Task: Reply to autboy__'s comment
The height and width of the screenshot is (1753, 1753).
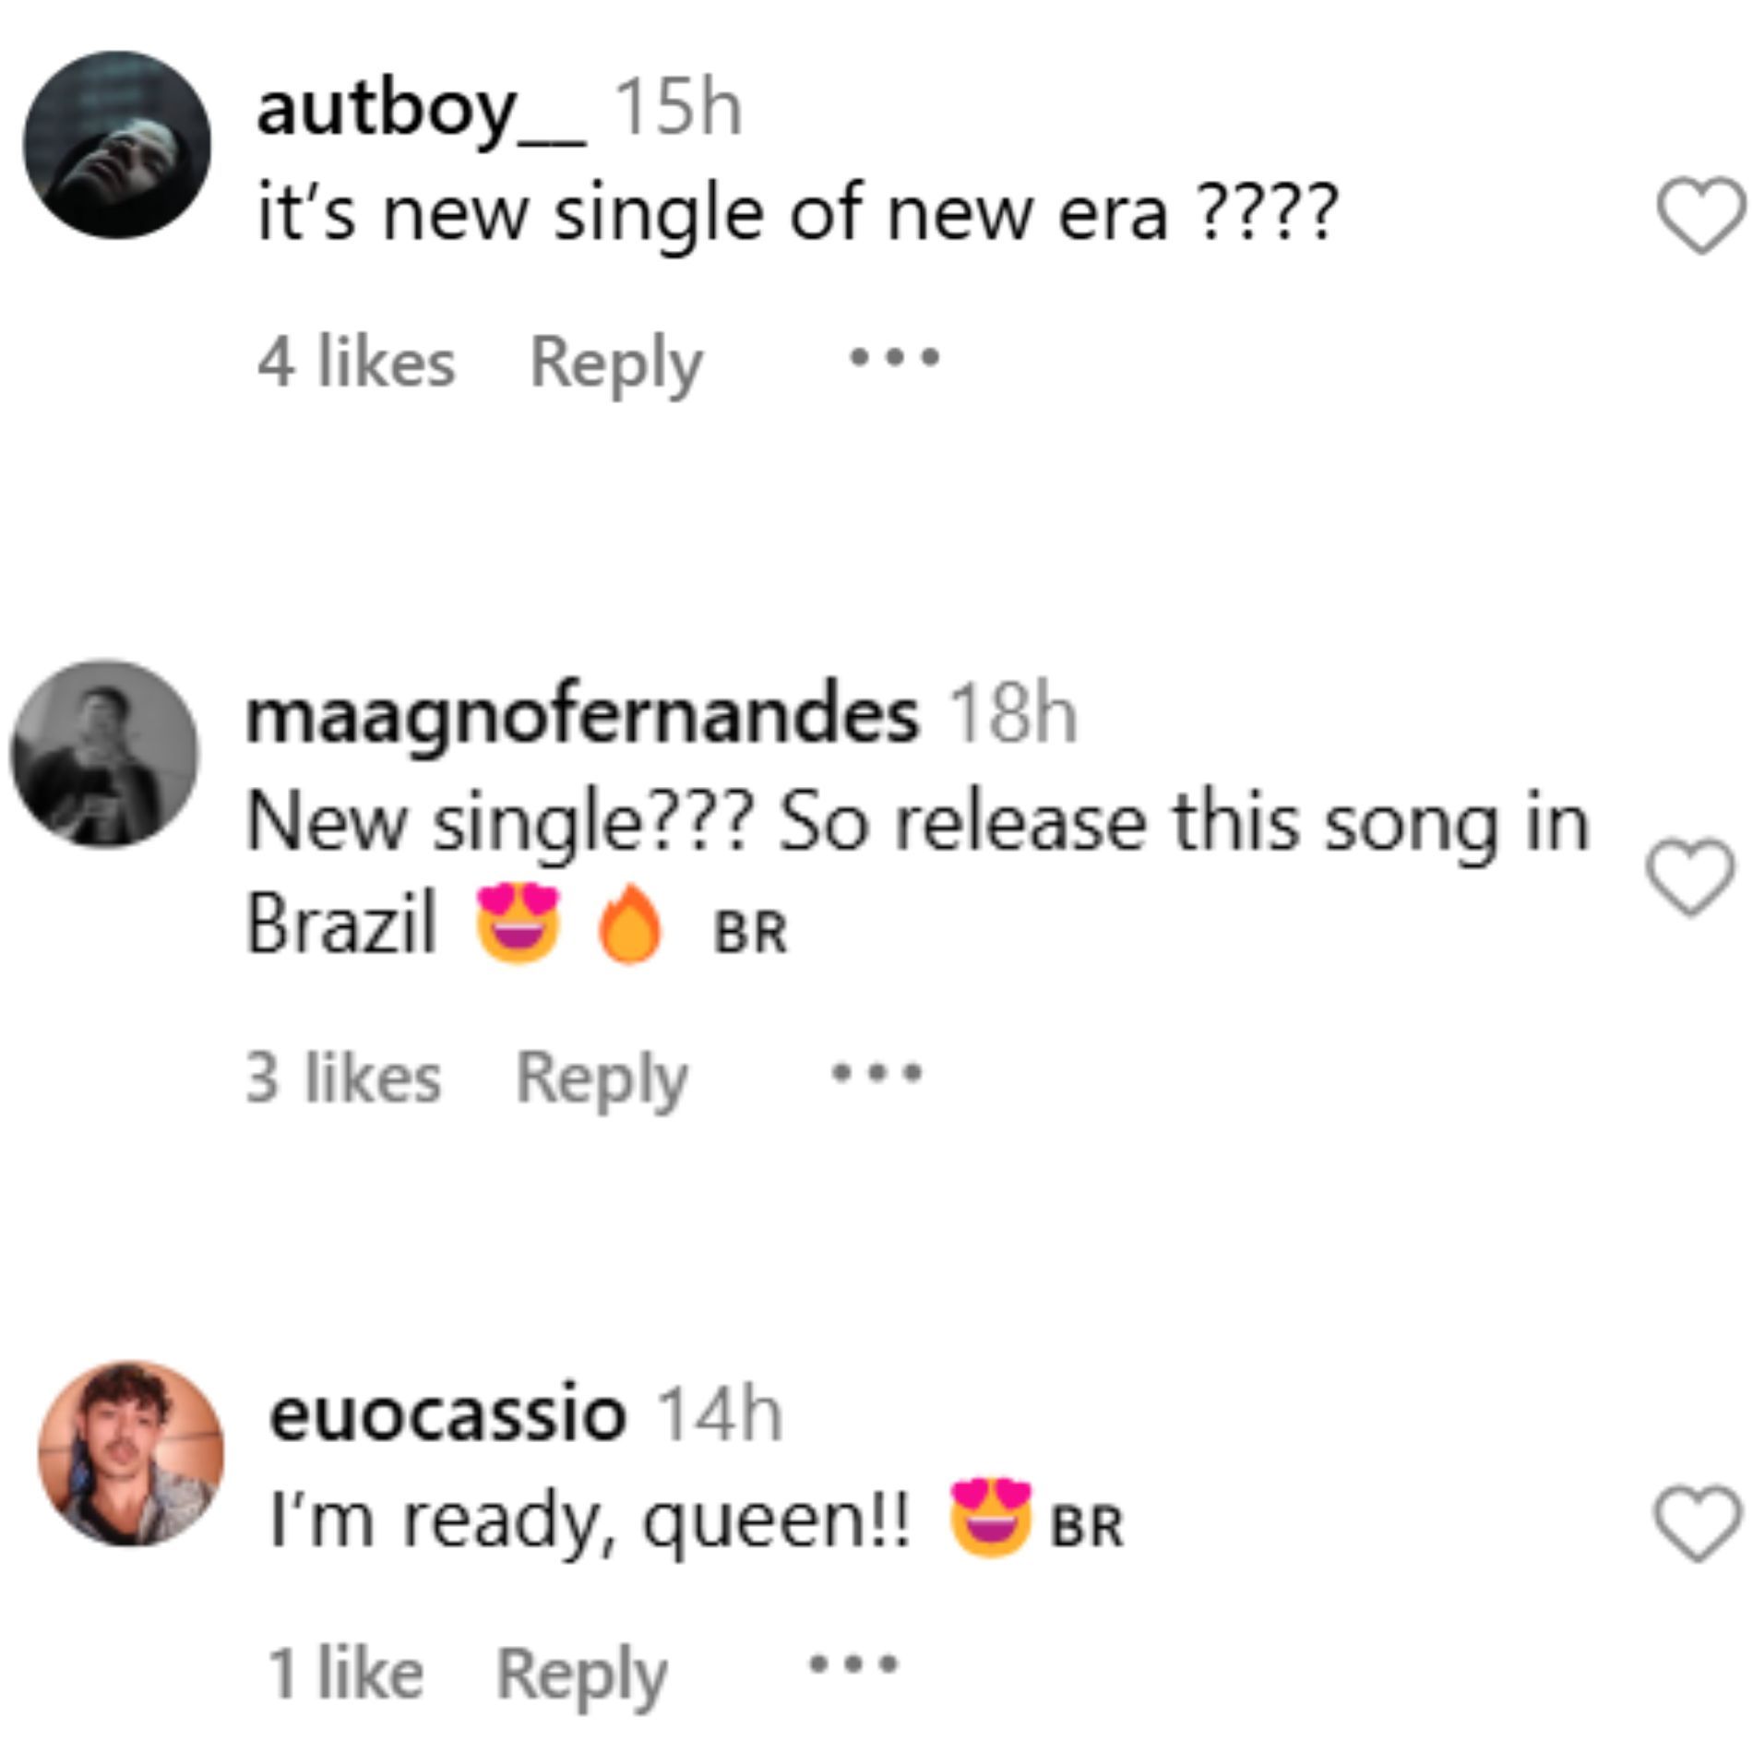Action: 615,364
